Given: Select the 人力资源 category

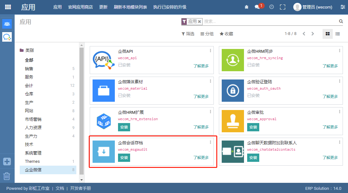Looking at the screenshot, I should tap(48, 128).
